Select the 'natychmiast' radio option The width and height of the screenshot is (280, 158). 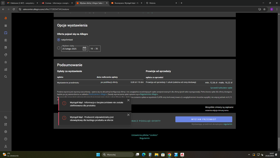[x=59, y=40]
